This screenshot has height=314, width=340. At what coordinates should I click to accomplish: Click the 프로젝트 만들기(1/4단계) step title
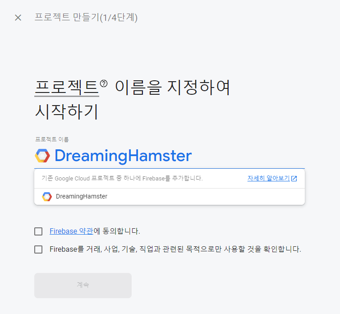coord(86,17)
